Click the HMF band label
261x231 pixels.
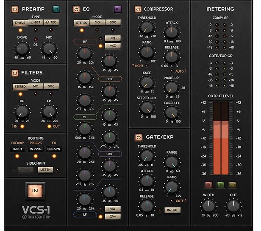pyautogui.click(x=110, y=79)
